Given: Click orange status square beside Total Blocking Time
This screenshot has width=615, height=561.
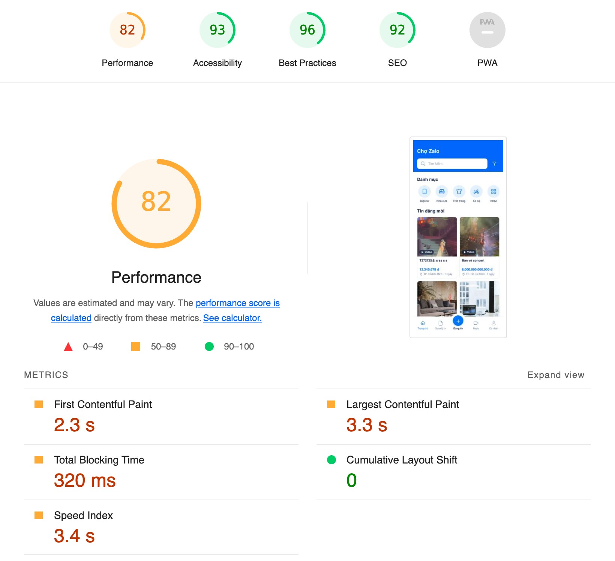Looking at the screenshot, I should [x=39, y=460].
